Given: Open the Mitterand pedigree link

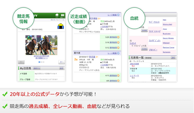Looking at the screenshot, I should (166, 43).
